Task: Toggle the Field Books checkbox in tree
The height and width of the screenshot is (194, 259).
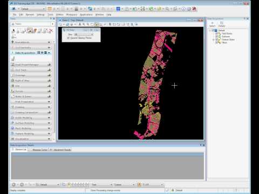Action: click(x=217, y=33)
